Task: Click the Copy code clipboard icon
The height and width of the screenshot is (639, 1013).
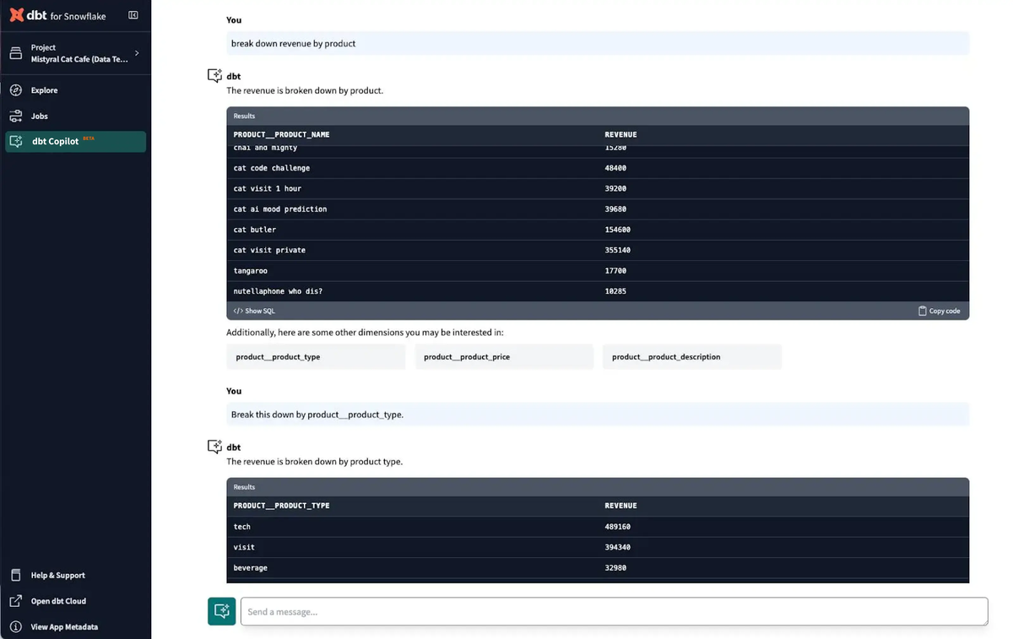Action: tap(923, 311)
